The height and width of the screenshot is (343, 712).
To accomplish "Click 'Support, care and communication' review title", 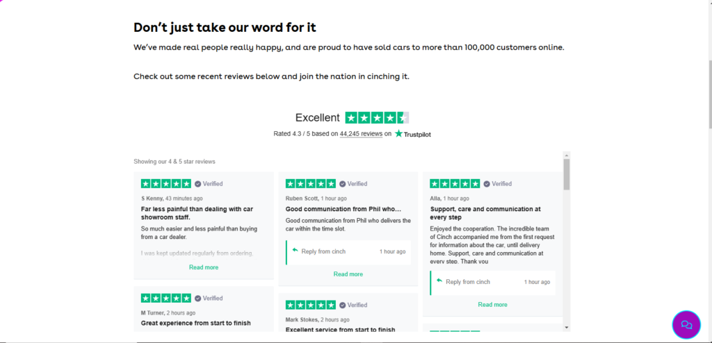I will pos(485,213).
